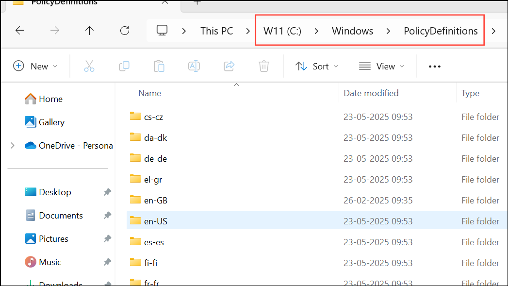Click the Delete trash icon
Screen dimensions: 508x286
[264, 66]
